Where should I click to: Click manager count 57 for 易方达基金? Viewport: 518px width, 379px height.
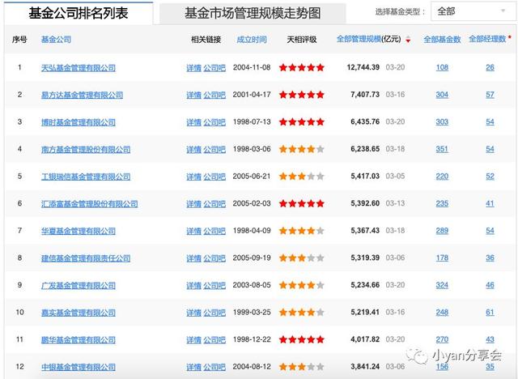(x=490, y=95)
